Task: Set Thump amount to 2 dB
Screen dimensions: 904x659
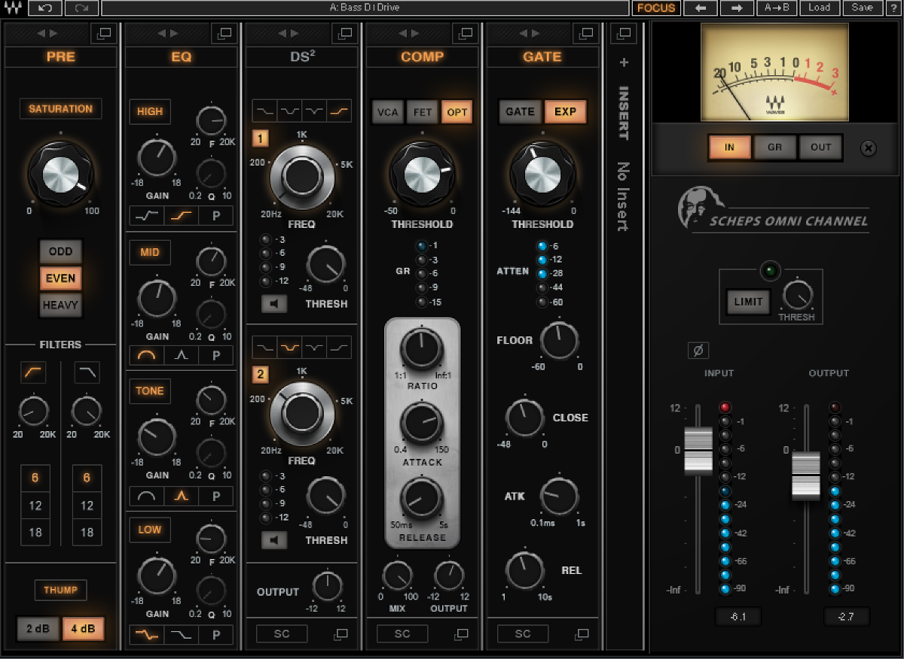Action: (38, 629)
